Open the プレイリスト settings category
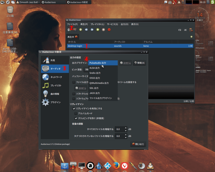The height and width of the screenshot is (172, 215). click(x=55, y=85)
